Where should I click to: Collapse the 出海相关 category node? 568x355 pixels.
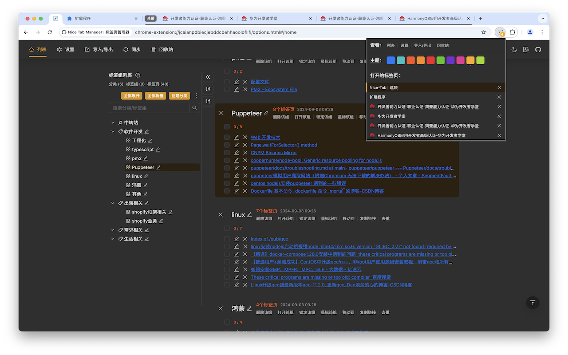[x=112, y=203]
